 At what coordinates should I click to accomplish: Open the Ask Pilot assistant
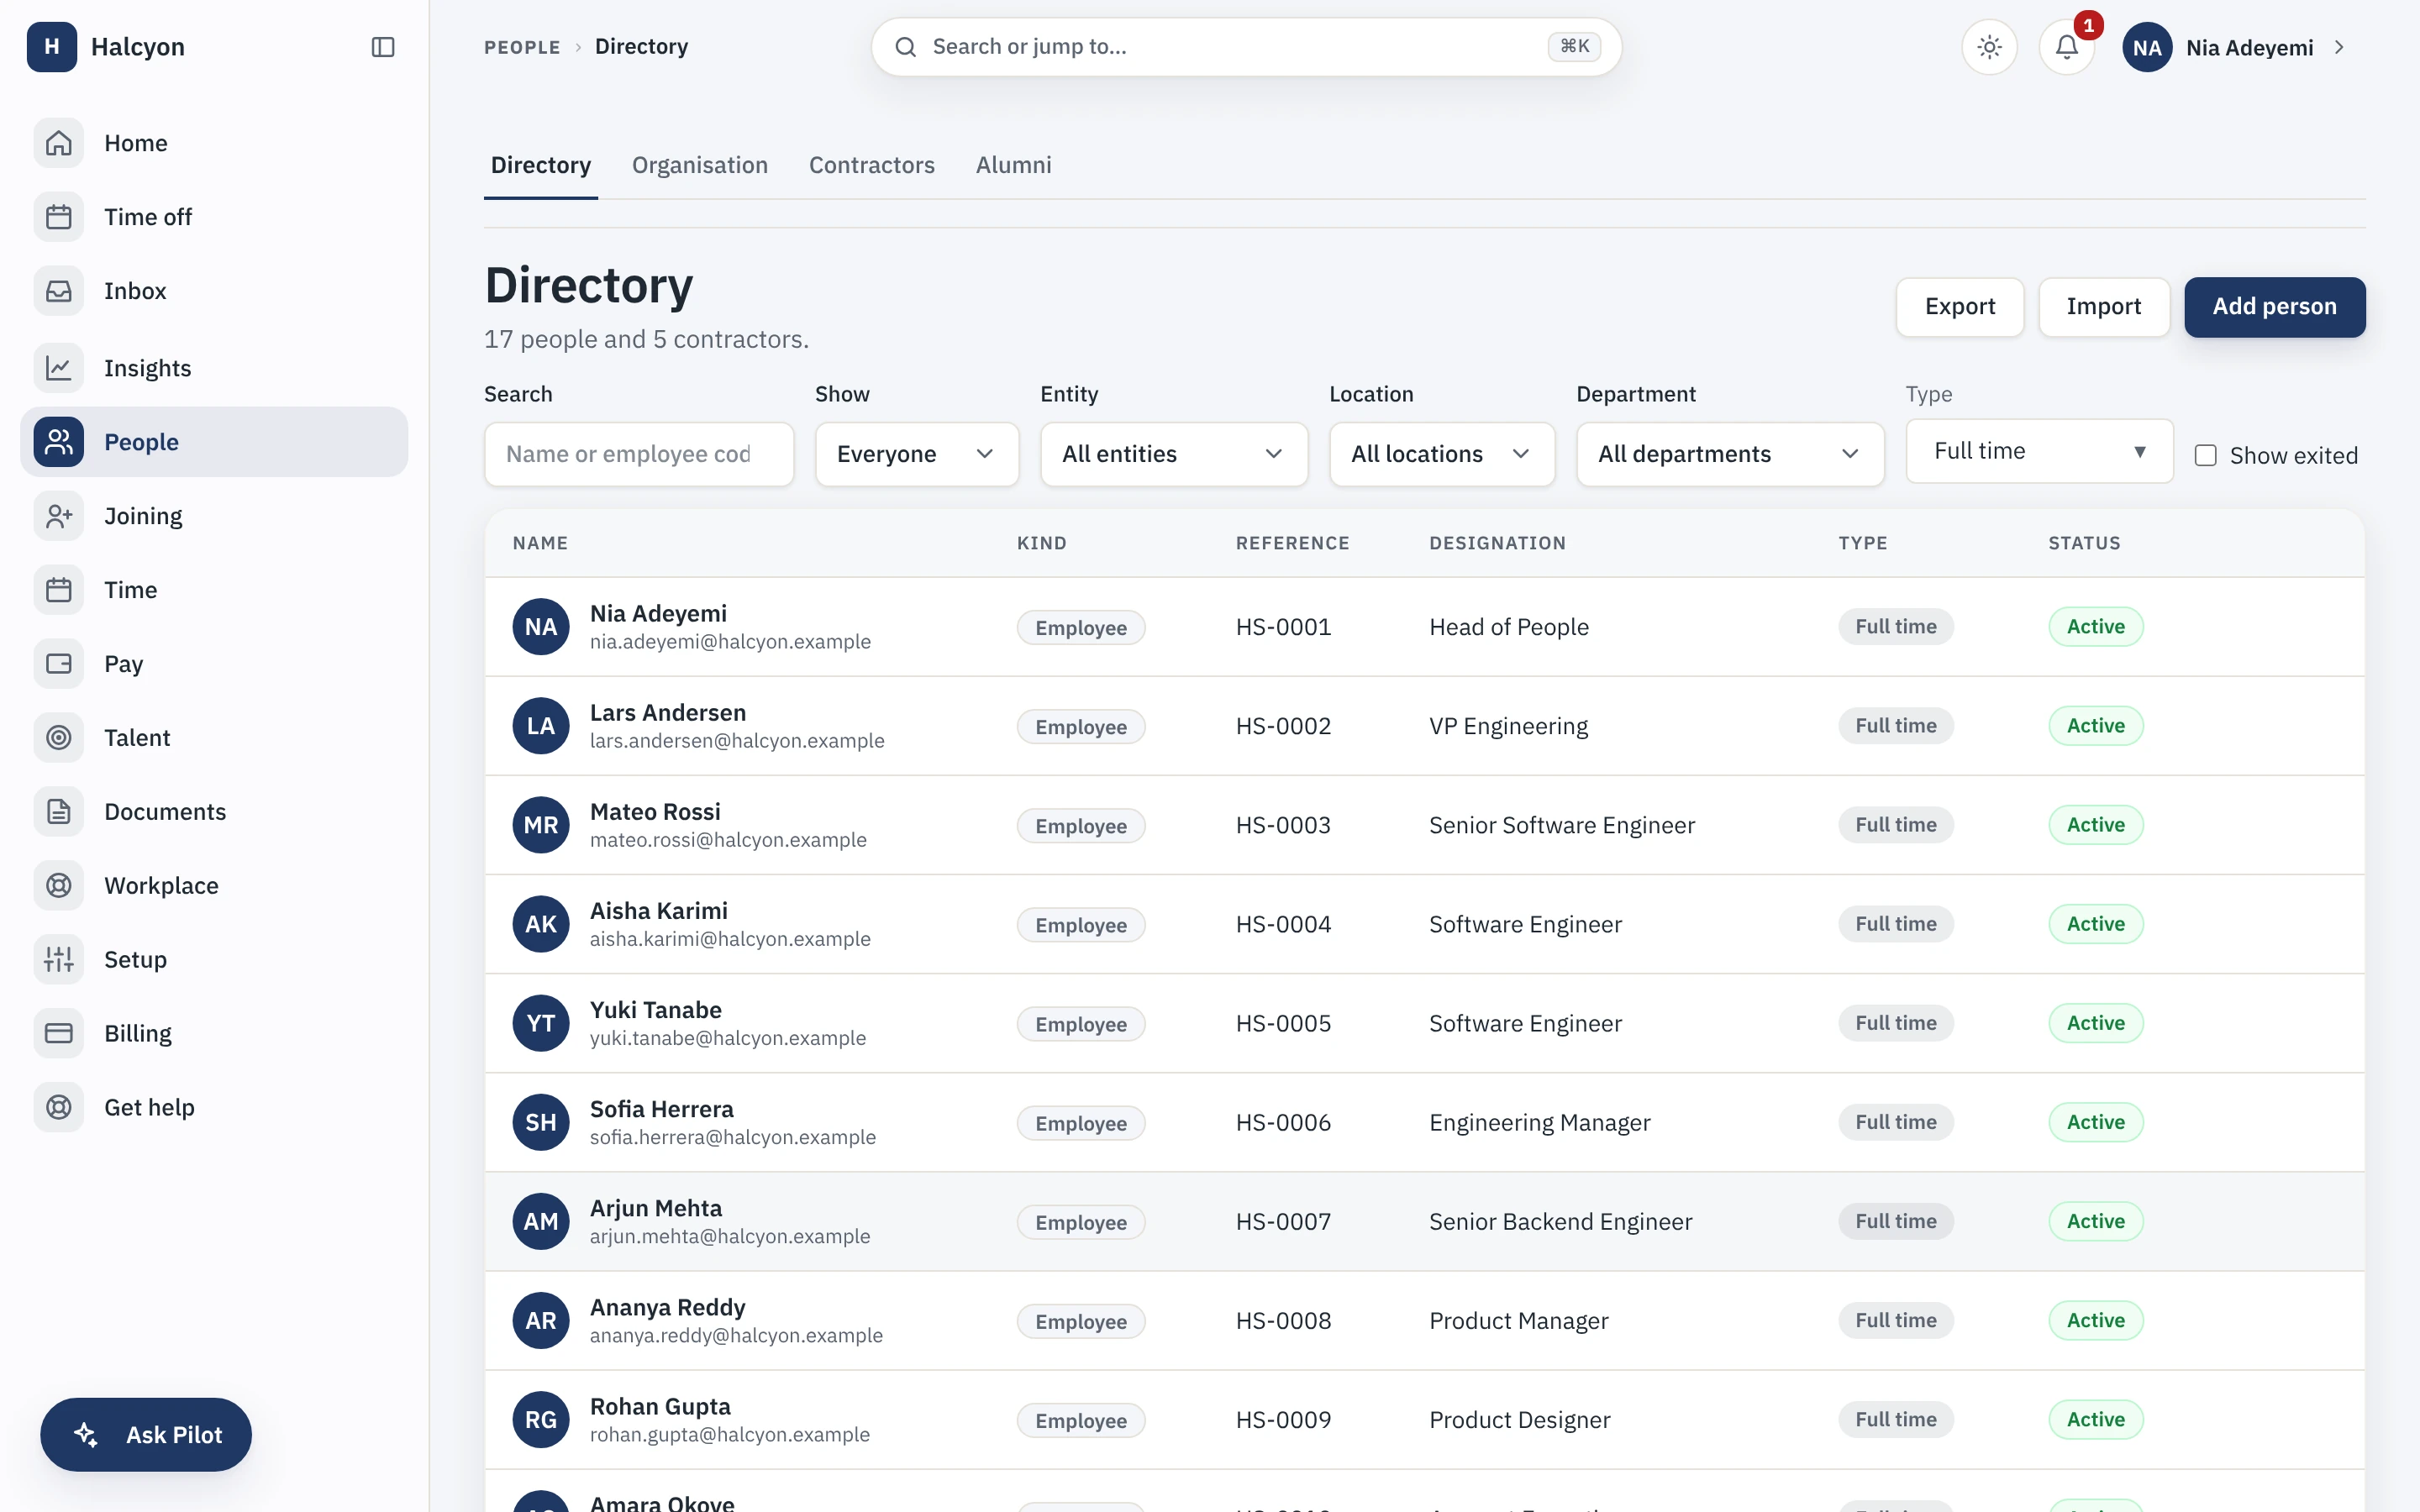(146, 1434)
